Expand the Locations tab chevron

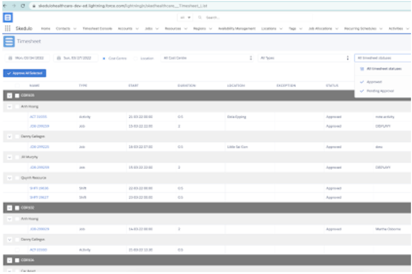(281, 29)
